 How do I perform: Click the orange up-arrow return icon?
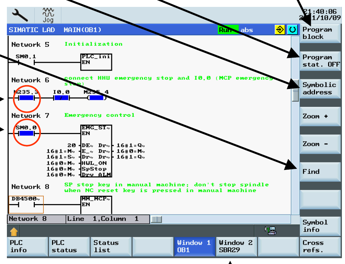coord(14,232)
